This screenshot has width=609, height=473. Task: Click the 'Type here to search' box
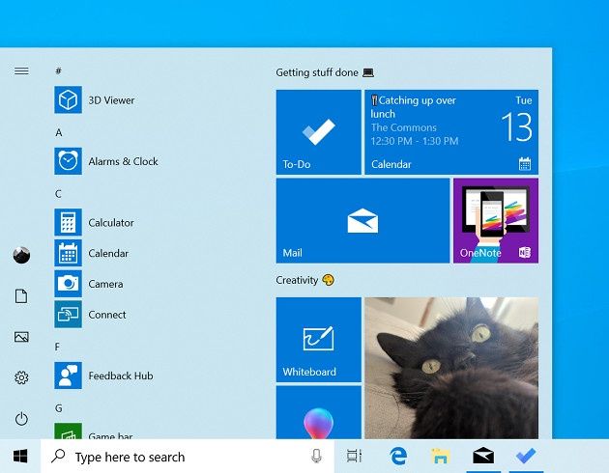click(188, 457)
